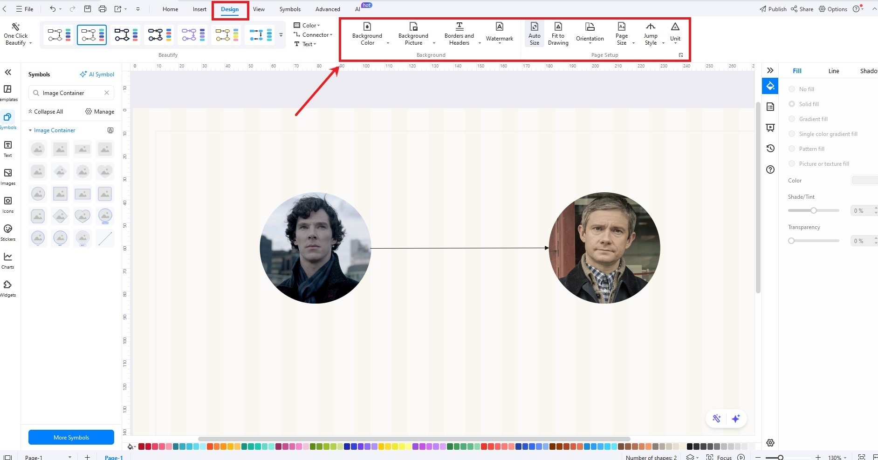Click the fill Color swatch box
Image resolution: width=878 pixels, height=460 pixels.
click(x=864, y=180)
